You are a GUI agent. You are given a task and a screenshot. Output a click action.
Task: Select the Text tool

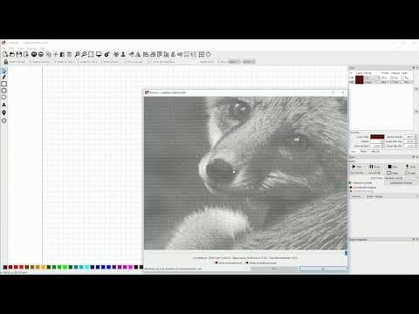3,105
